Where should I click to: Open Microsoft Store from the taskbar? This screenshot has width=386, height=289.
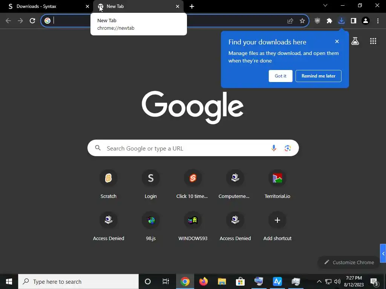pos(240,281)
